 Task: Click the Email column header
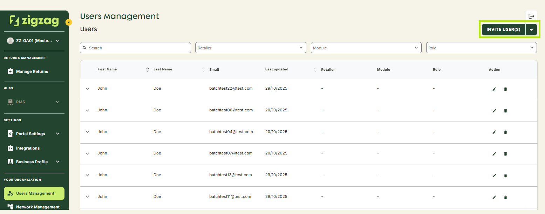(x=214, y=69)
